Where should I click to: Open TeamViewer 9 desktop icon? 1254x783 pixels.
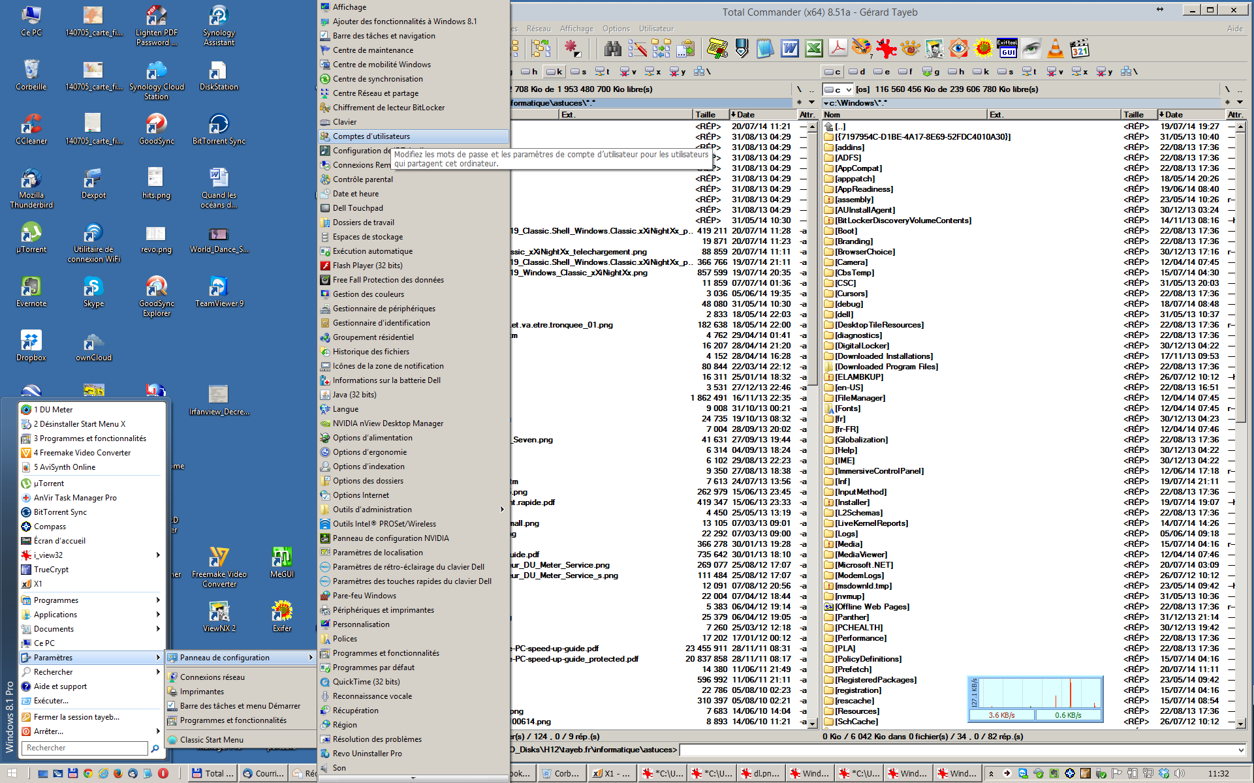pos(219,291)
